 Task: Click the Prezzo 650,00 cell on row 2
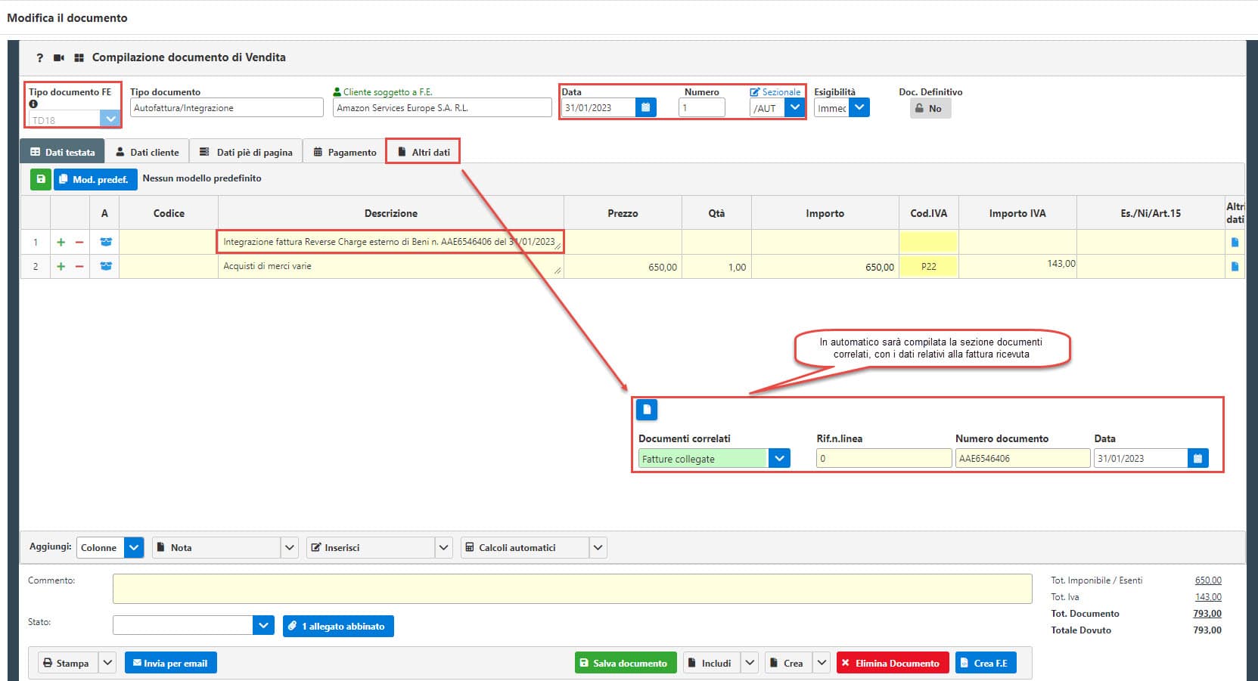[623, 267]
